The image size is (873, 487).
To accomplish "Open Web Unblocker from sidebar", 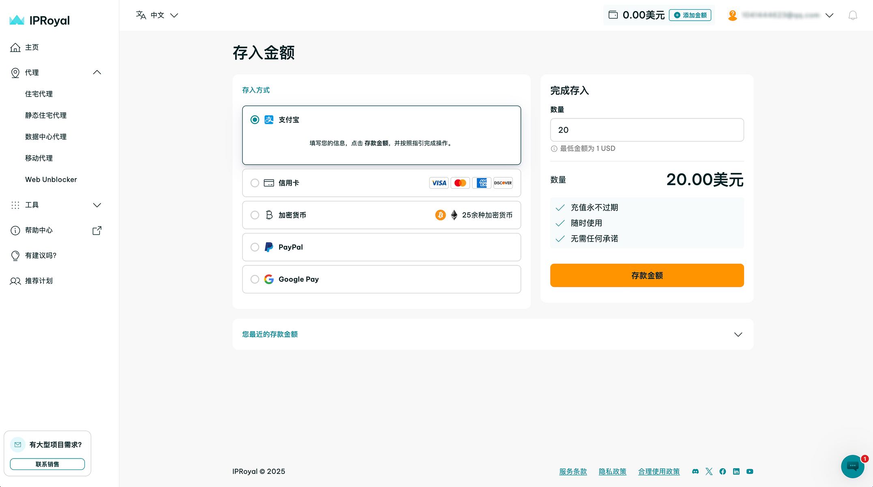I will click(x=51, y=179).
